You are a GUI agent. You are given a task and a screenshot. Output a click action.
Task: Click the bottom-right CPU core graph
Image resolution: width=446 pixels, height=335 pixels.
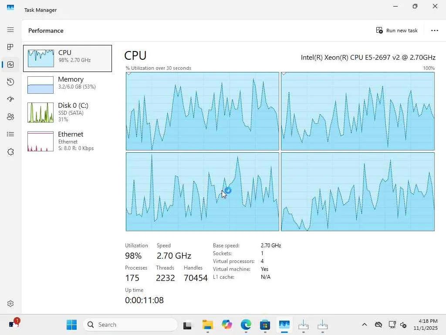click(x=358, y=192)
